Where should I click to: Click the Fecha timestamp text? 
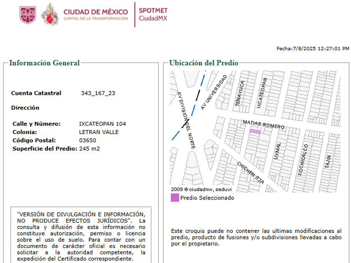click(x=313, y=48)
